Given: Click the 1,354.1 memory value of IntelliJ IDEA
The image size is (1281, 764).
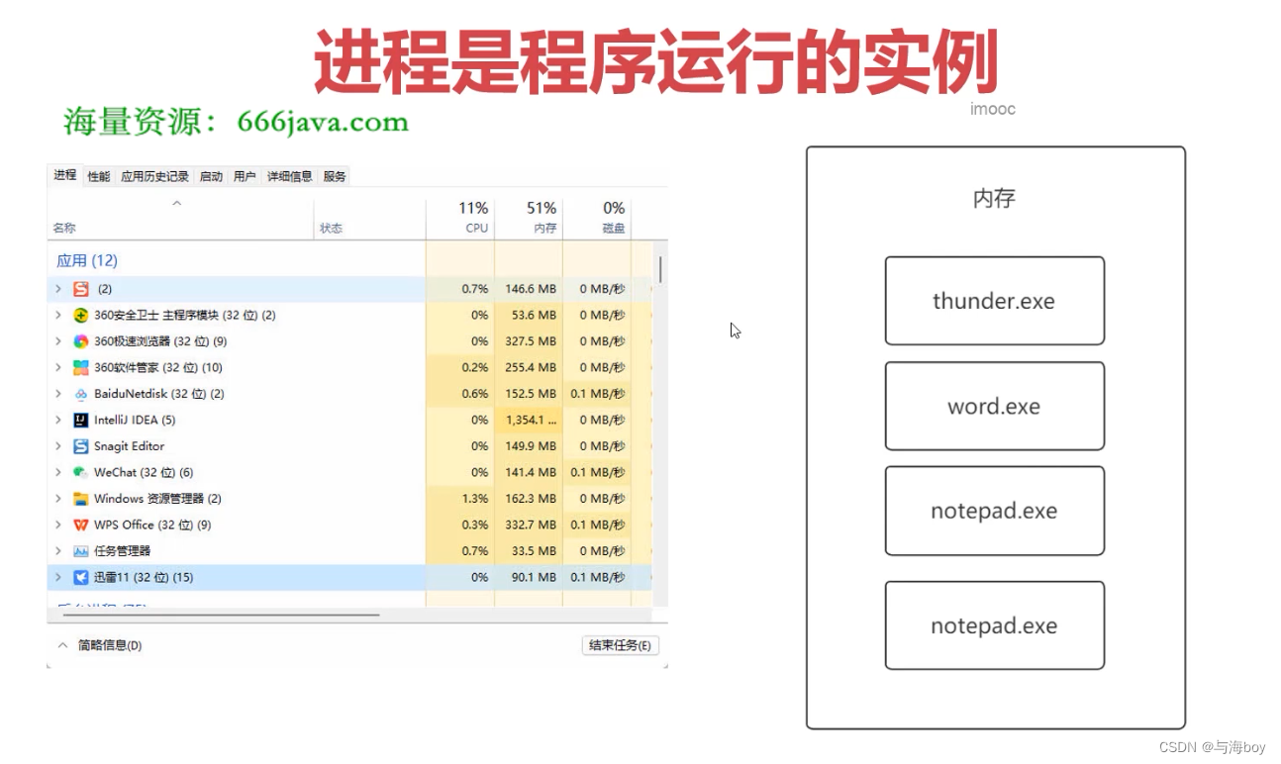Looking at the screenshot, I should coord(529,421).
